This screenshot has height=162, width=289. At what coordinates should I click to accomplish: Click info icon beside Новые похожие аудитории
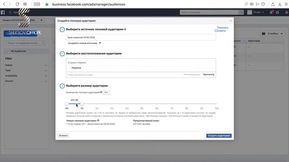tap(98, 121)
